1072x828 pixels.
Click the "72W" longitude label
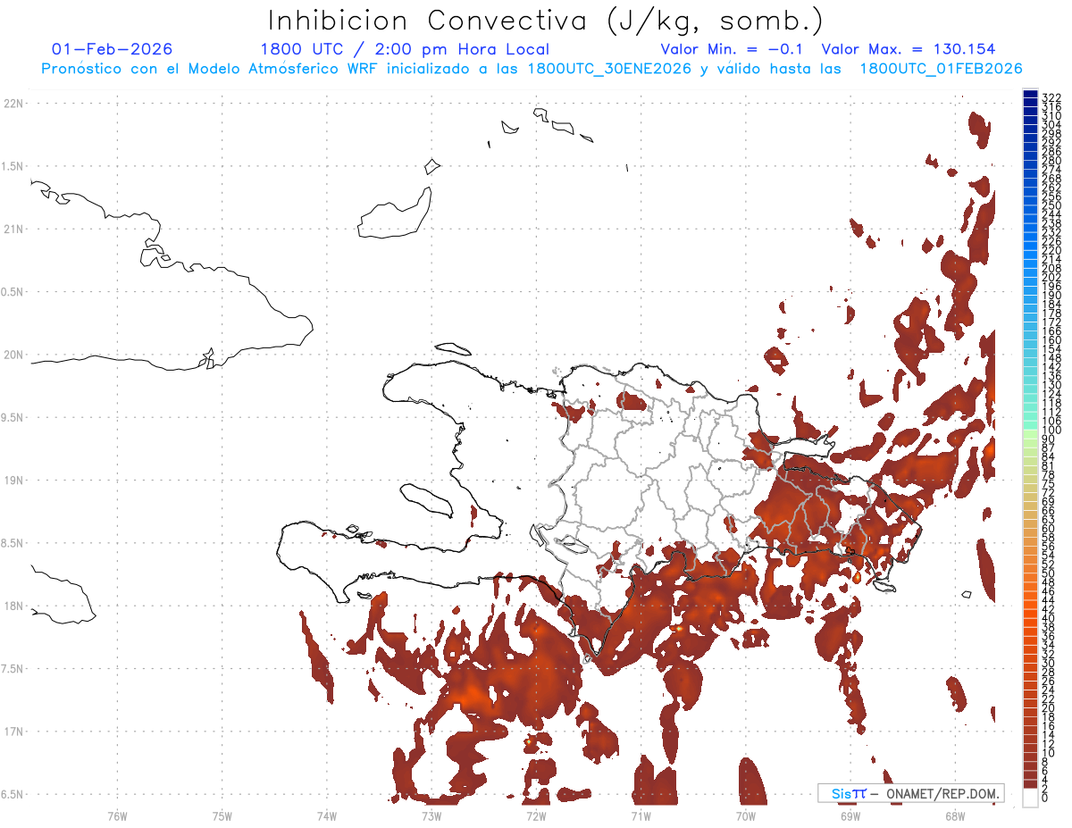coord(536,815)
